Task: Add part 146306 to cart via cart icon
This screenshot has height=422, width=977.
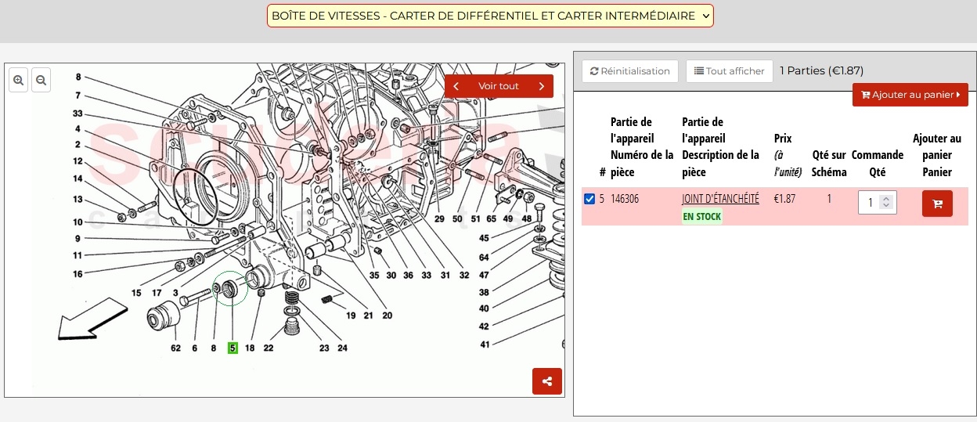Action: click(937, 204)
